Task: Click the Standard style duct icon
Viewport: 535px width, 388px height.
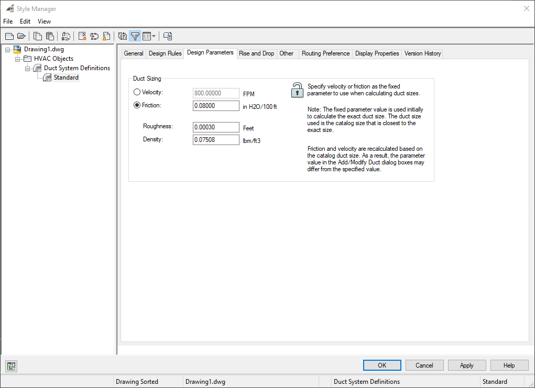Action: 47,77
